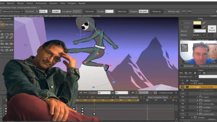Hide the ninja layer with eye icon
The width and height of the screenshot is (217, 122).
(182, 84)
